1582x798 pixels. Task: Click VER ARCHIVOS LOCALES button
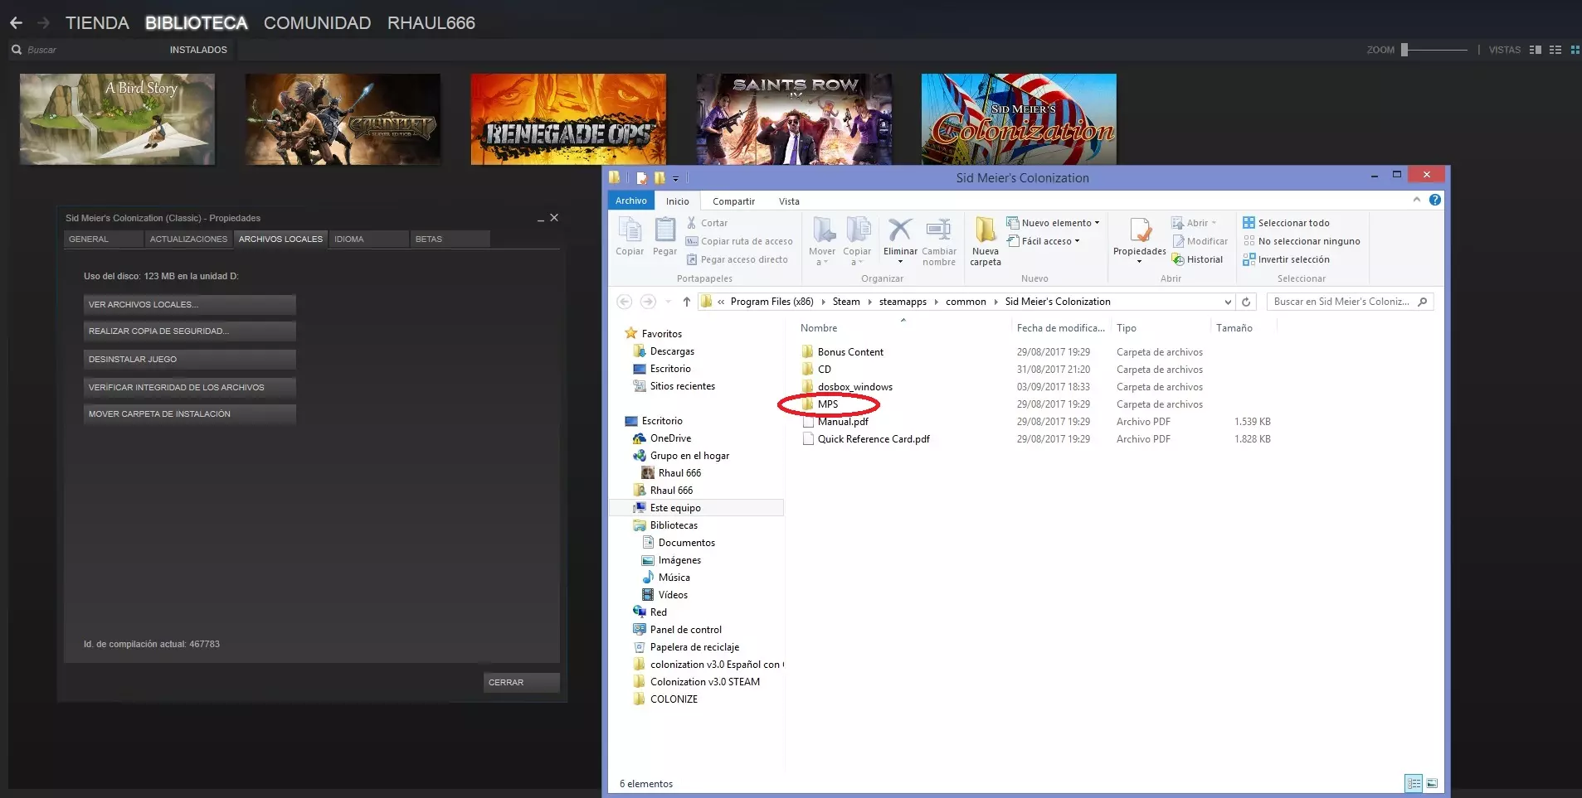(x=189, y=304)
